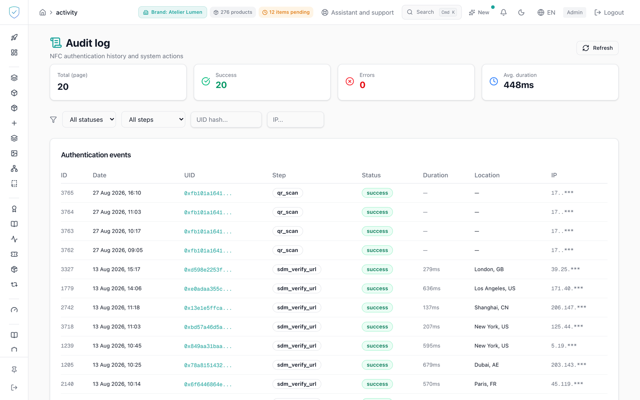Click the plus icon in sidebar
The width and height of the screenshot is (640, 400).
(x=14, y=123)
